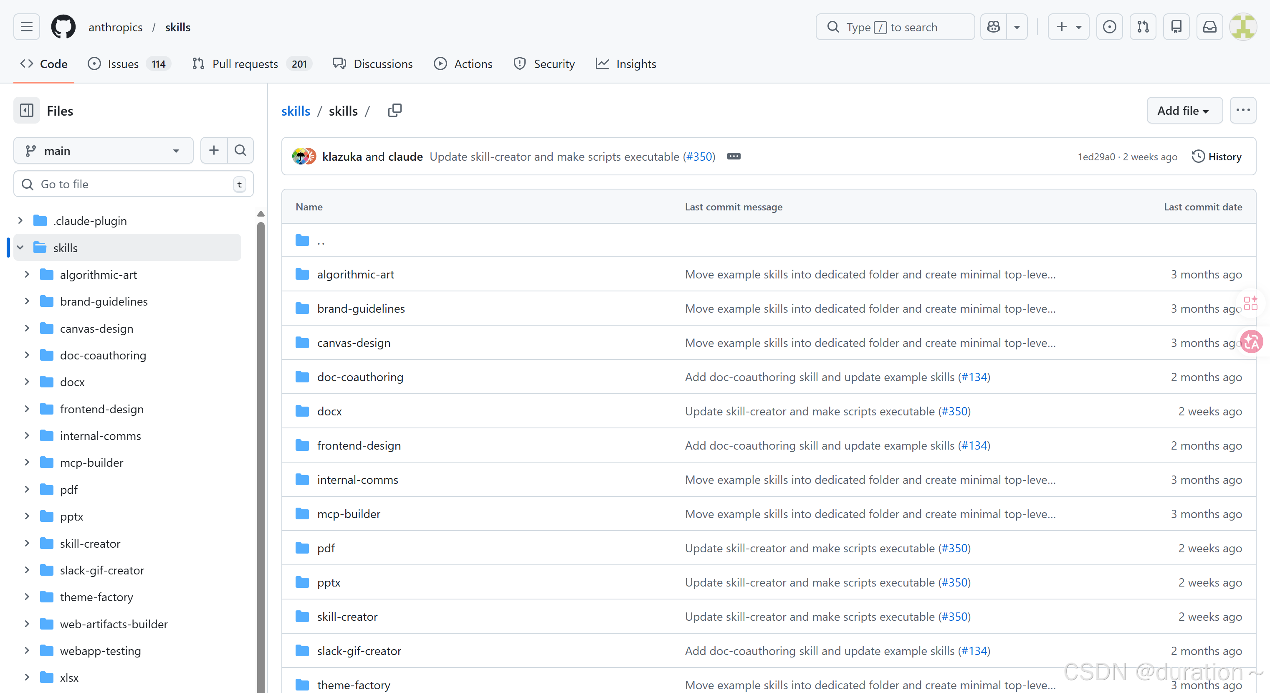Click the search files magnifier icon
Viewport: 1270px width, 693px height.
click(240, 150)
